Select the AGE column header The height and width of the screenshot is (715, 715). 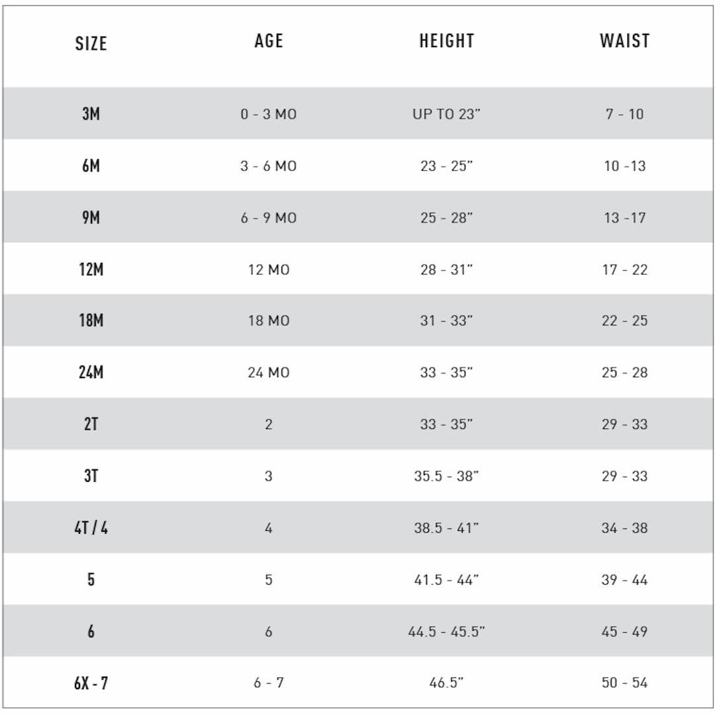(269, 41)
